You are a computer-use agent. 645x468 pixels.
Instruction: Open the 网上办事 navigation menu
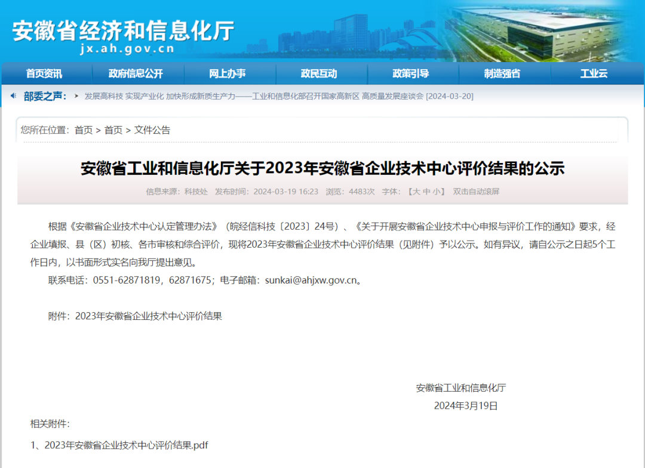[228, 73]
